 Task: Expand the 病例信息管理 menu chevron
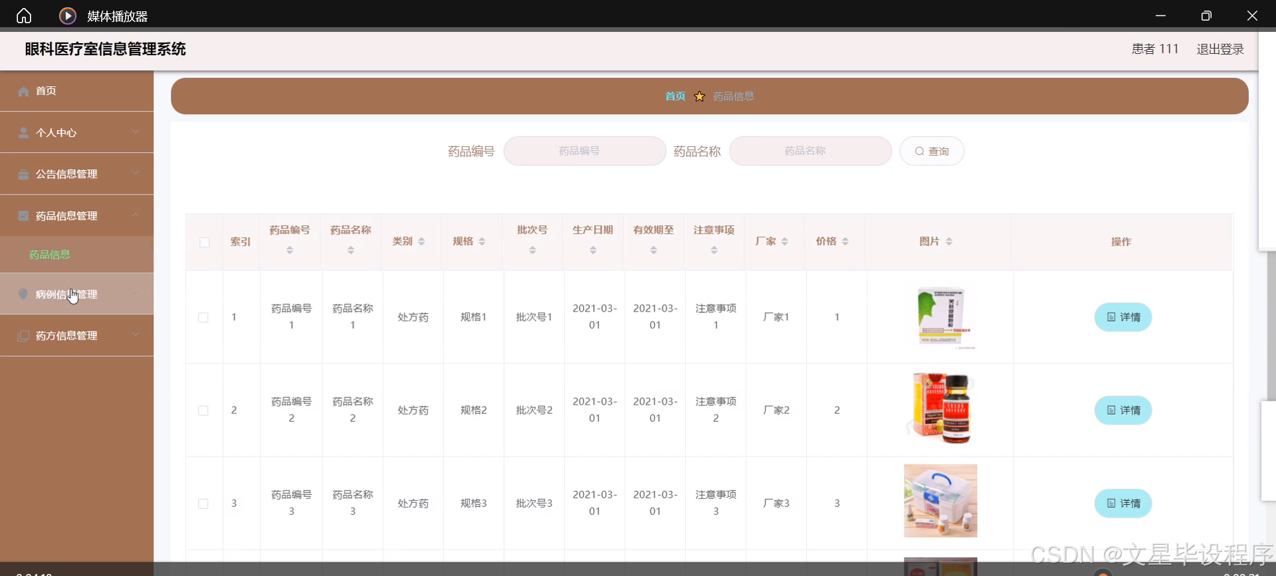point(136,293)
